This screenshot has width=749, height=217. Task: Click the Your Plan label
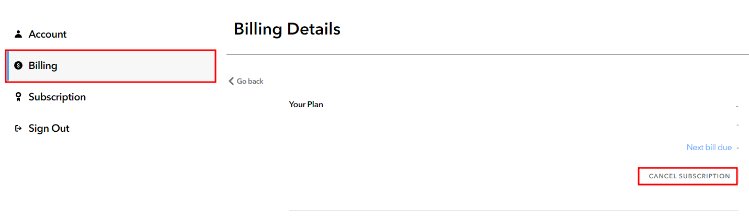(x=306, y=104)
